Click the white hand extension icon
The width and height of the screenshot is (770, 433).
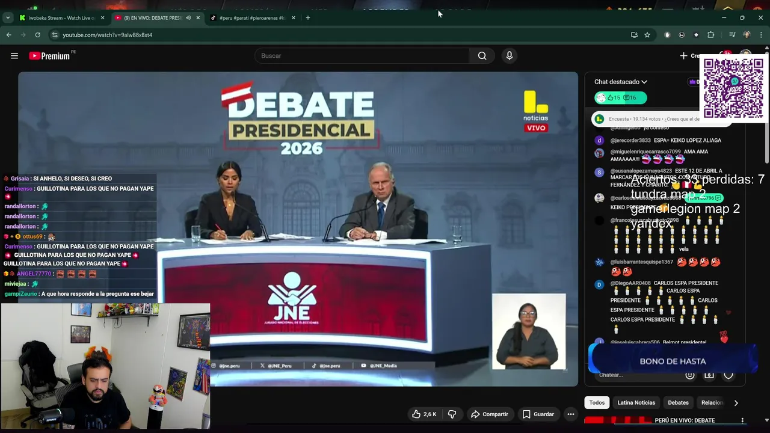coord(667,35)
